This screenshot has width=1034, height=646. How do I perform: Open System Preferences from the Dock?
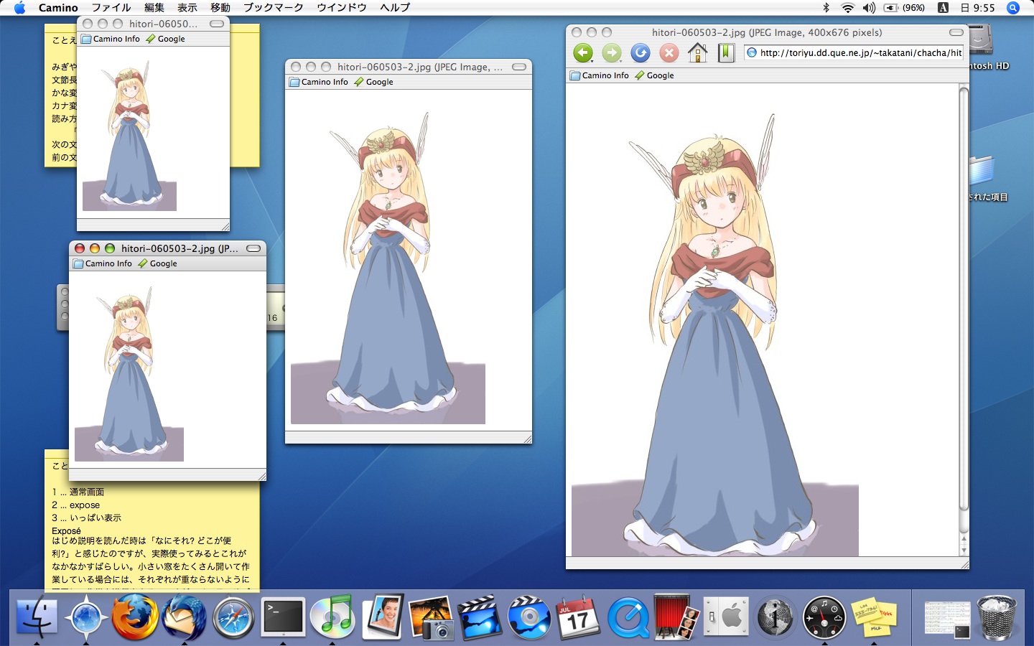(x=726, y=617)
